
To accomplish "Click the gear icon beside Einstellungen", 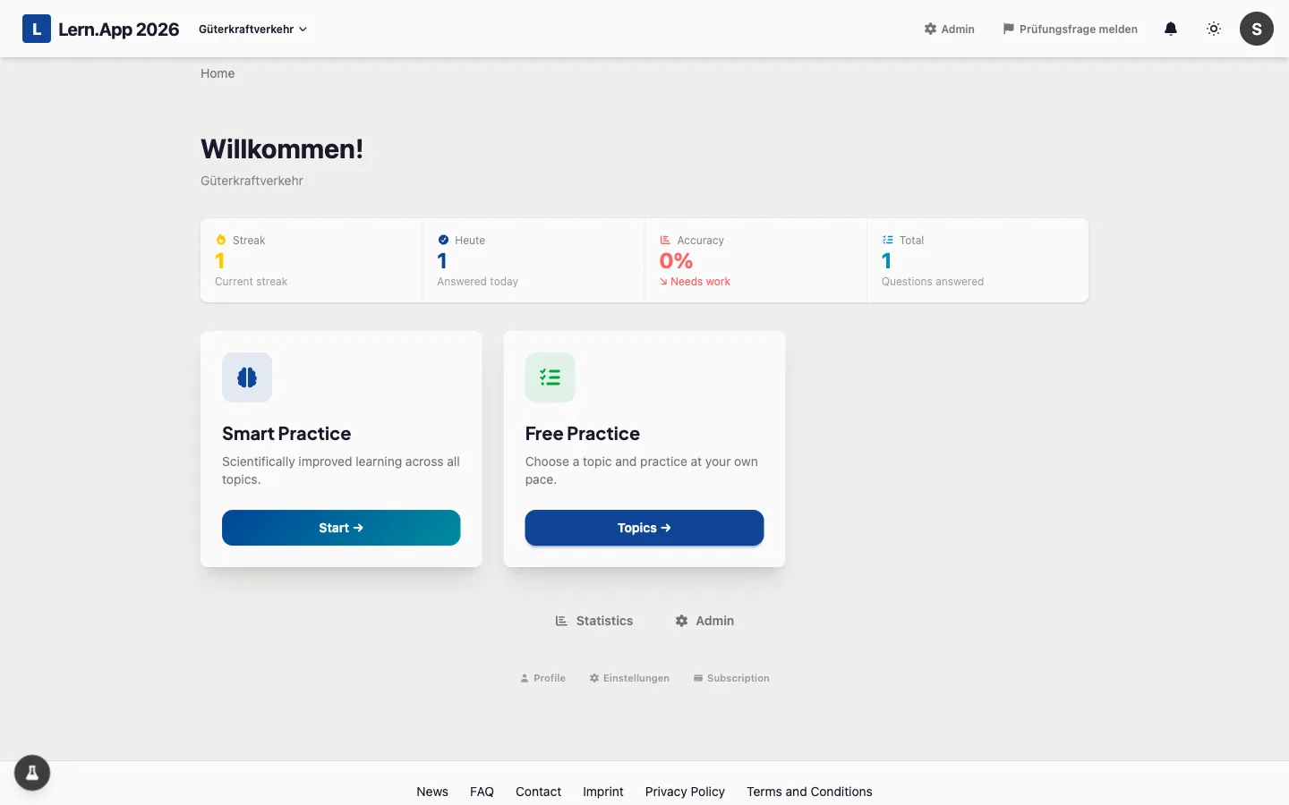I will click(594, 678).
